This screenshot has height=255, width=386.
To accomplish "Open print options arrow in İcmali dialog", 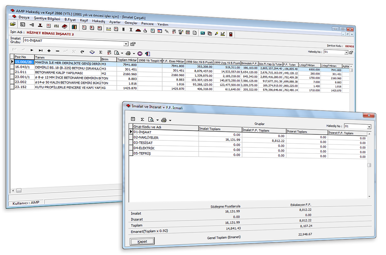I will (x=170, y=121).
